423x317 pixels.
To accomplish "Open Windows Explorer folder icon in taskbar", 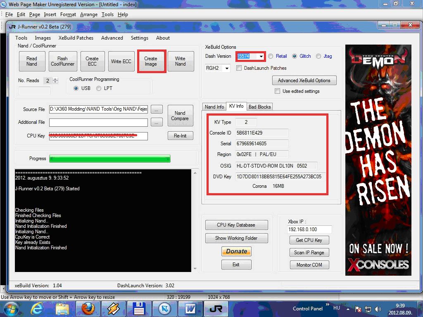I will coord(62,308).
